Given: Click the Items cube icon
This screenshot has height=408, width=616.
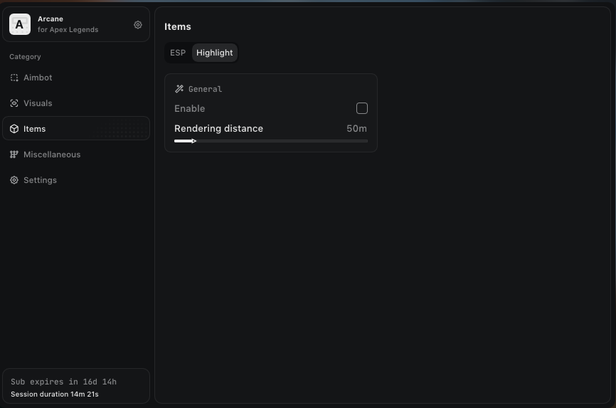Looking at the screenshot, I should (x=14, y=129).
